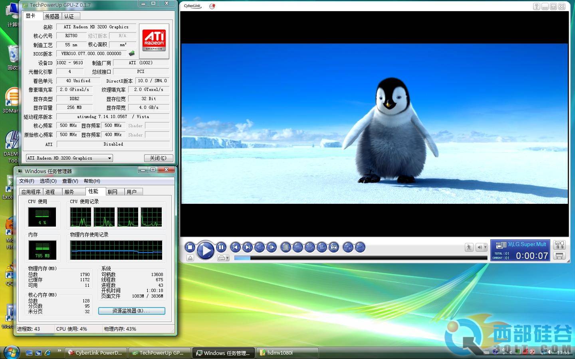The height and width of the screenshot is (359, 575).
Task: Open the 选项(O) menu in Task Manager
Action: pos(48,181)
